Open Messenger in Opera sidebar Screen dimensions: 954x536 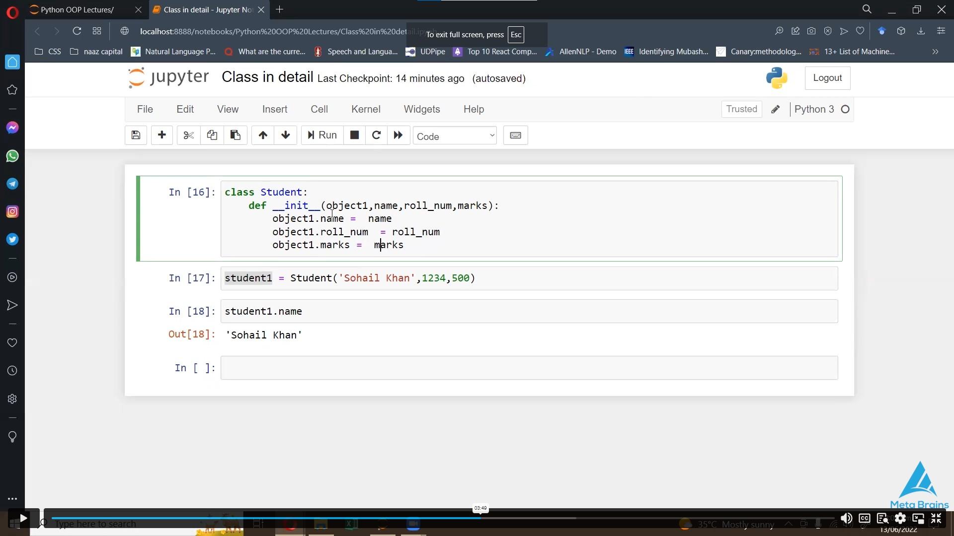point(12,128)
